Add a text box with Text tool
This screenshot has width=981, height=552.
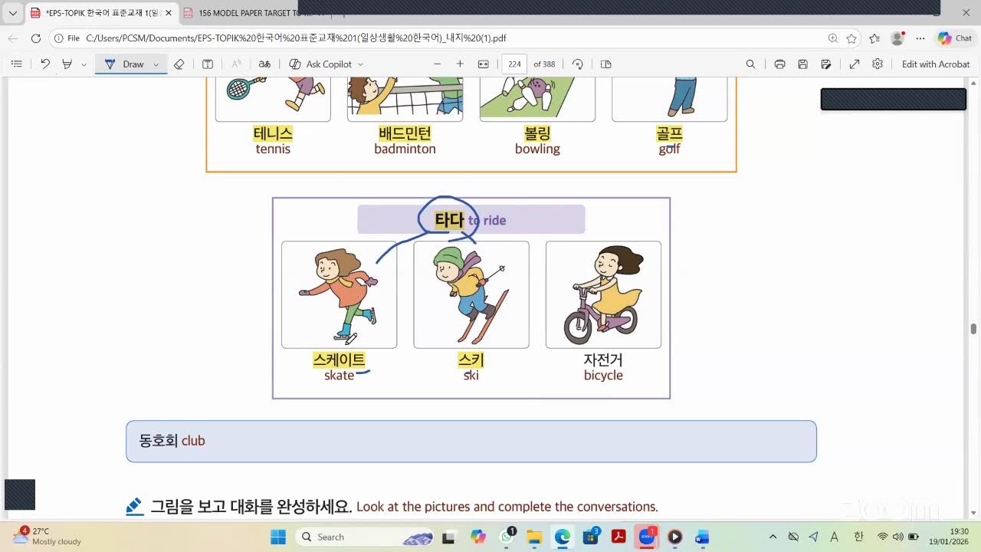[x=207, y=64]
